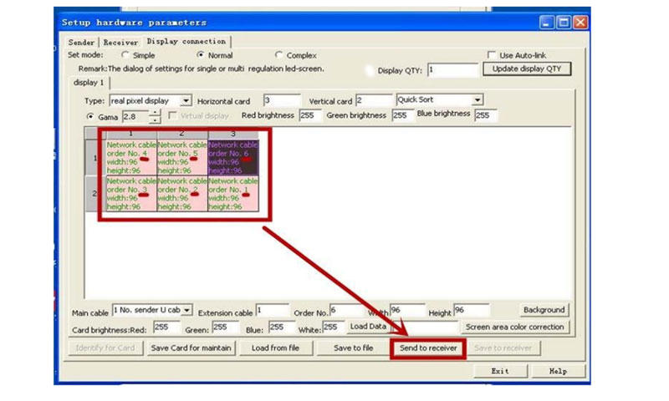Viewport: 669px width, 401px height.
Task: Select grid cell with order No. 6
Action: [x=233, y=157]
